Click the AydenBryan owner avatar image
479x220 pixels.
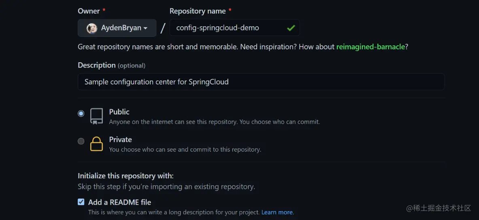[92, 28]
